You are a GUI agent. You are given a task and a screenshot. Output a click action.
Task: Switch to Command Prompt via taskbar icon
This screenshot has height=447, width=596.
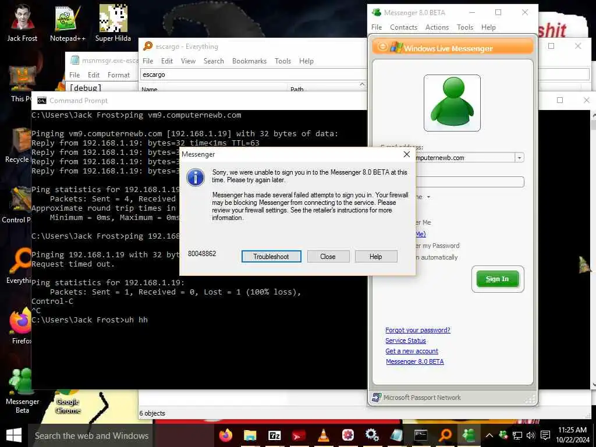(x=421, y=435)
